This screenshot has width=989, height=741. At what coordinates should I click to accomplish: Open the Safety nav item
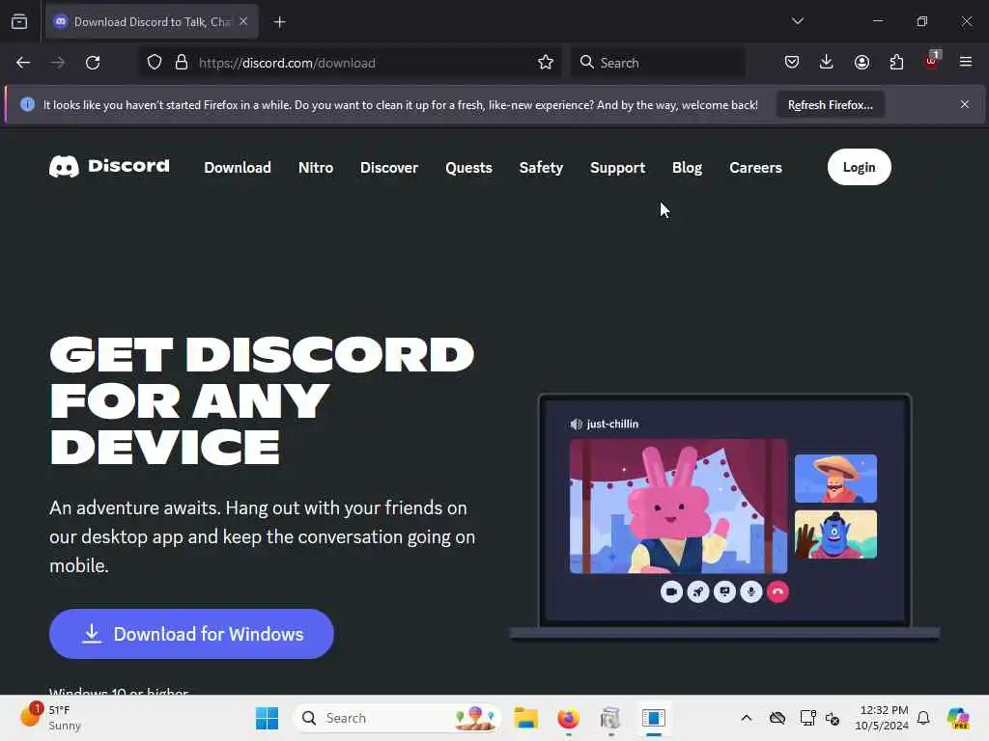pyautogui.click(x=541, y=168)
